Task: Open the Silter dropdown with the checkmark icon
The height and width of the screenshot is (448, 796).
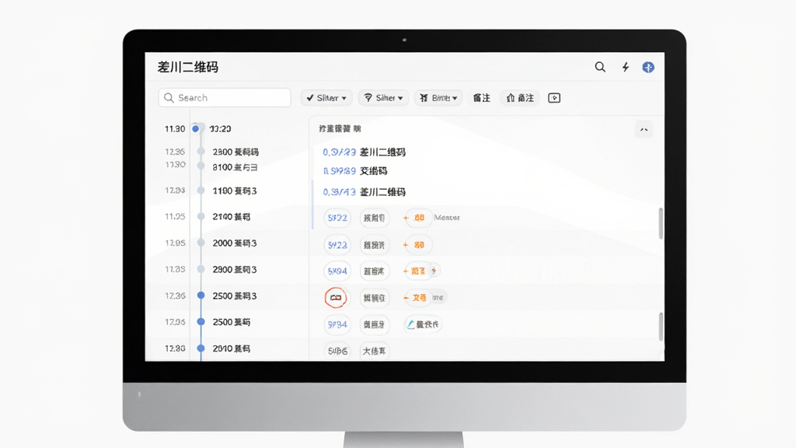Action: 326,97
